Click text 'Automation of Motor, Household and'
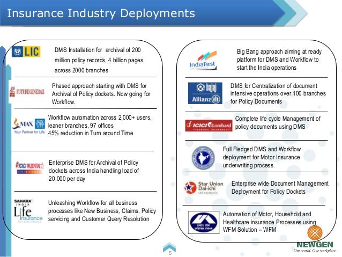Viewport: 342px width, 257px height. click(x=267, y=214)
